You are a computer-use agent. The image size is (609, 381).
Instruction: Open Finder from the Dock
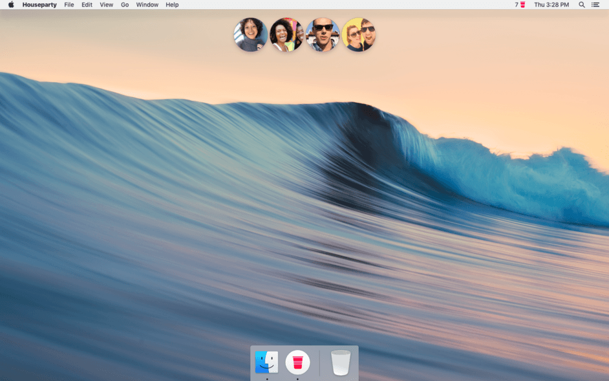[267, 362]
